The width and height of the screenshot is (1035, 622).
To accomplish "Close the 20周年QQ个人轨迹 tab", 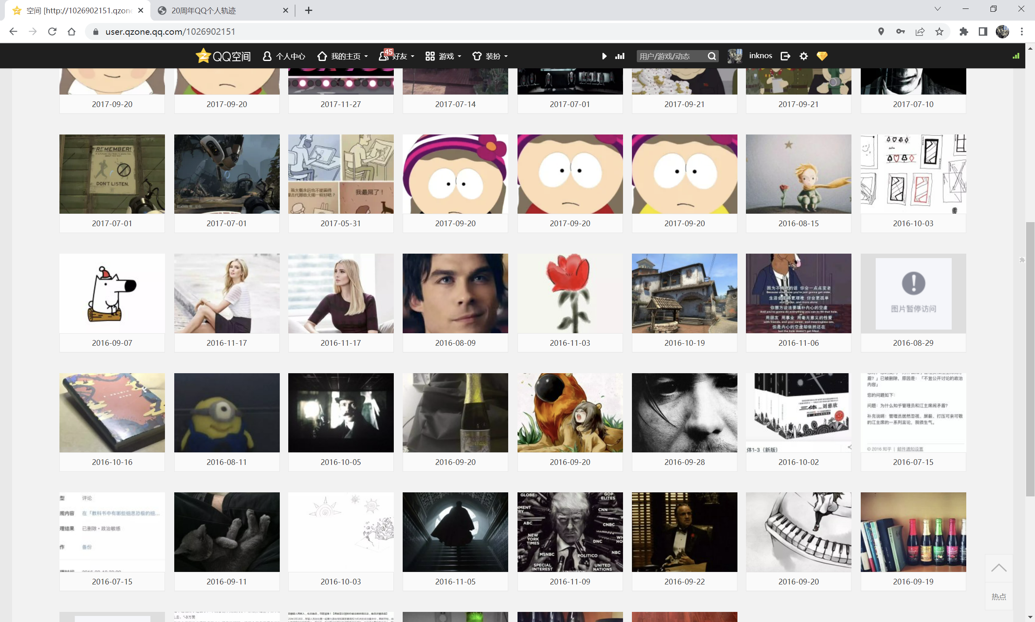I will tap(286, 11).
